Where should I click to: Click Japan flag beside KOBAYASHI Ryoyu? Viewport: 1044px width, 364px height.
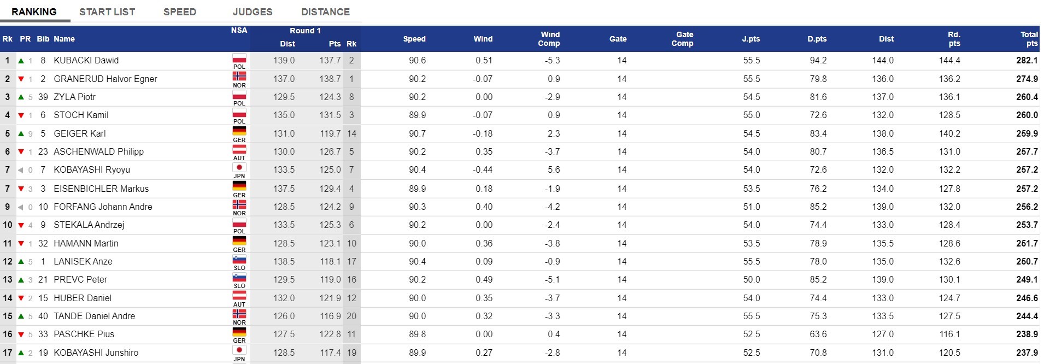point(239,167)
